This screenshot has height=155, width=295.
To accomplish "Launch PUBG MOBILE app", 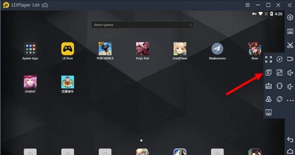I will (105, 49).
